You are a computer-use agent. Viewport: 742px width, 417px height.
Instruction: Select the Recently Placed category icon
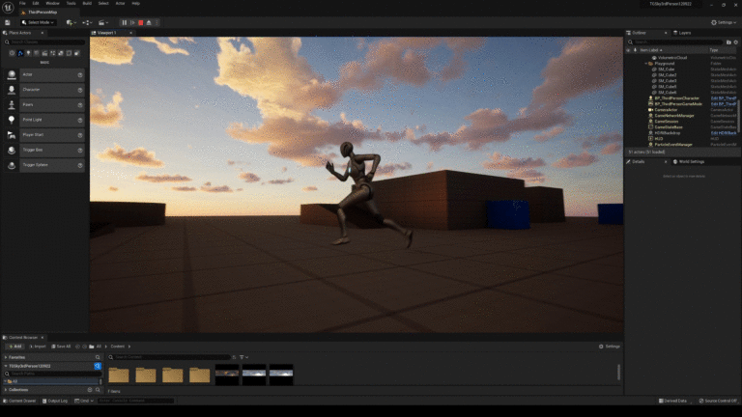point(12,53)
